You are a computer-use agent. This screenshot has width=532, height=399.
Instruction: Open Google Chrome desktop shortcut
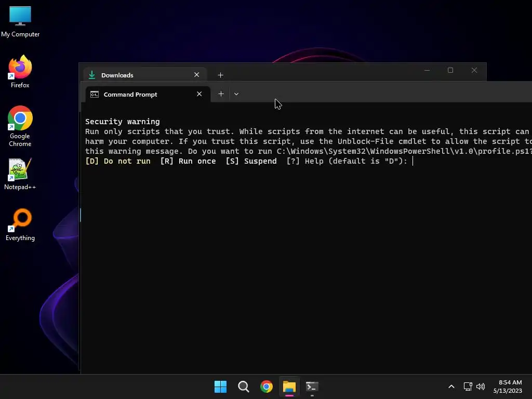(x=20, y=126)
